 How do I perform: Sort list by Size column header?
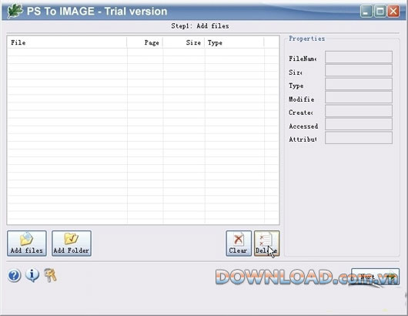point(184,42)
